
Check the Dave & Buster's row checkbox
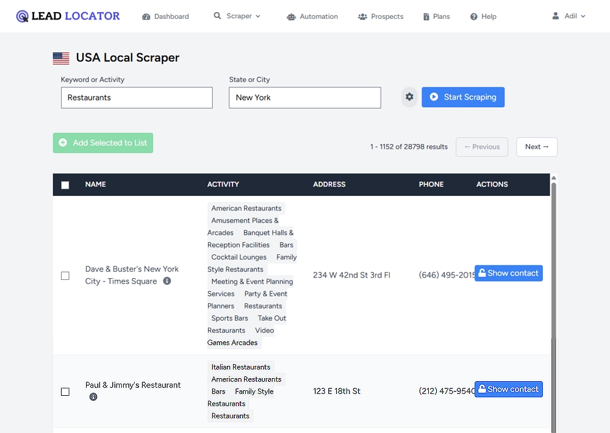(65, 276)
